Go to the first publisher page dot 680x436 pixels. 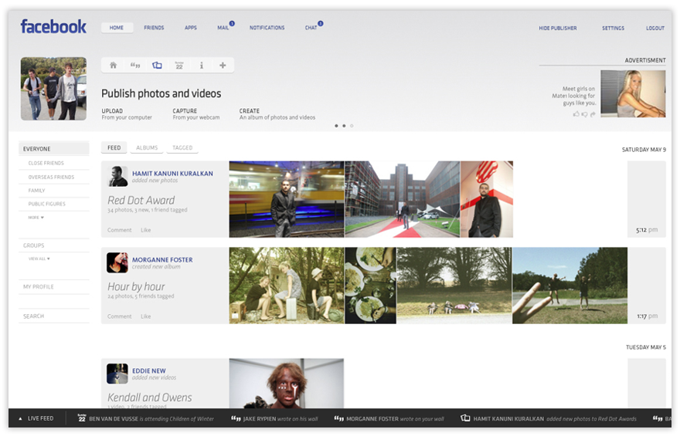pos(336,126)
